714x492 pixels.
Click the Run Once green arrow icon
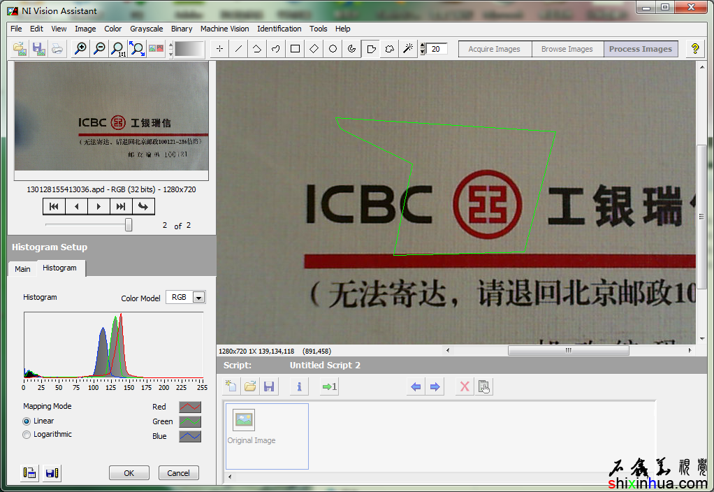point(329,386)
